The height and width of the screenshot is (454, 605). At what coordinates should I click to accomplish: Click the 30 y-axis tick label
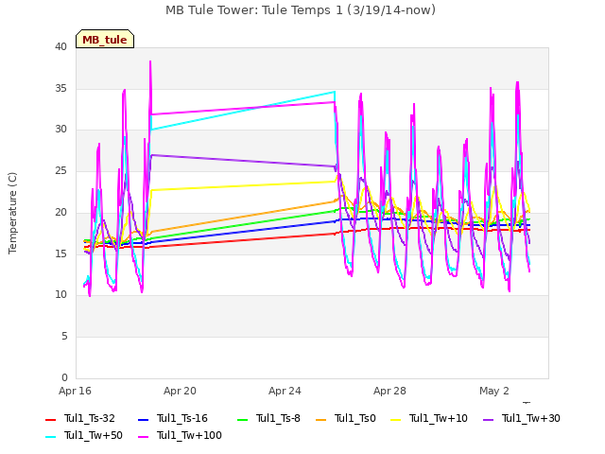pyautogui.click(x=60, y=129)
